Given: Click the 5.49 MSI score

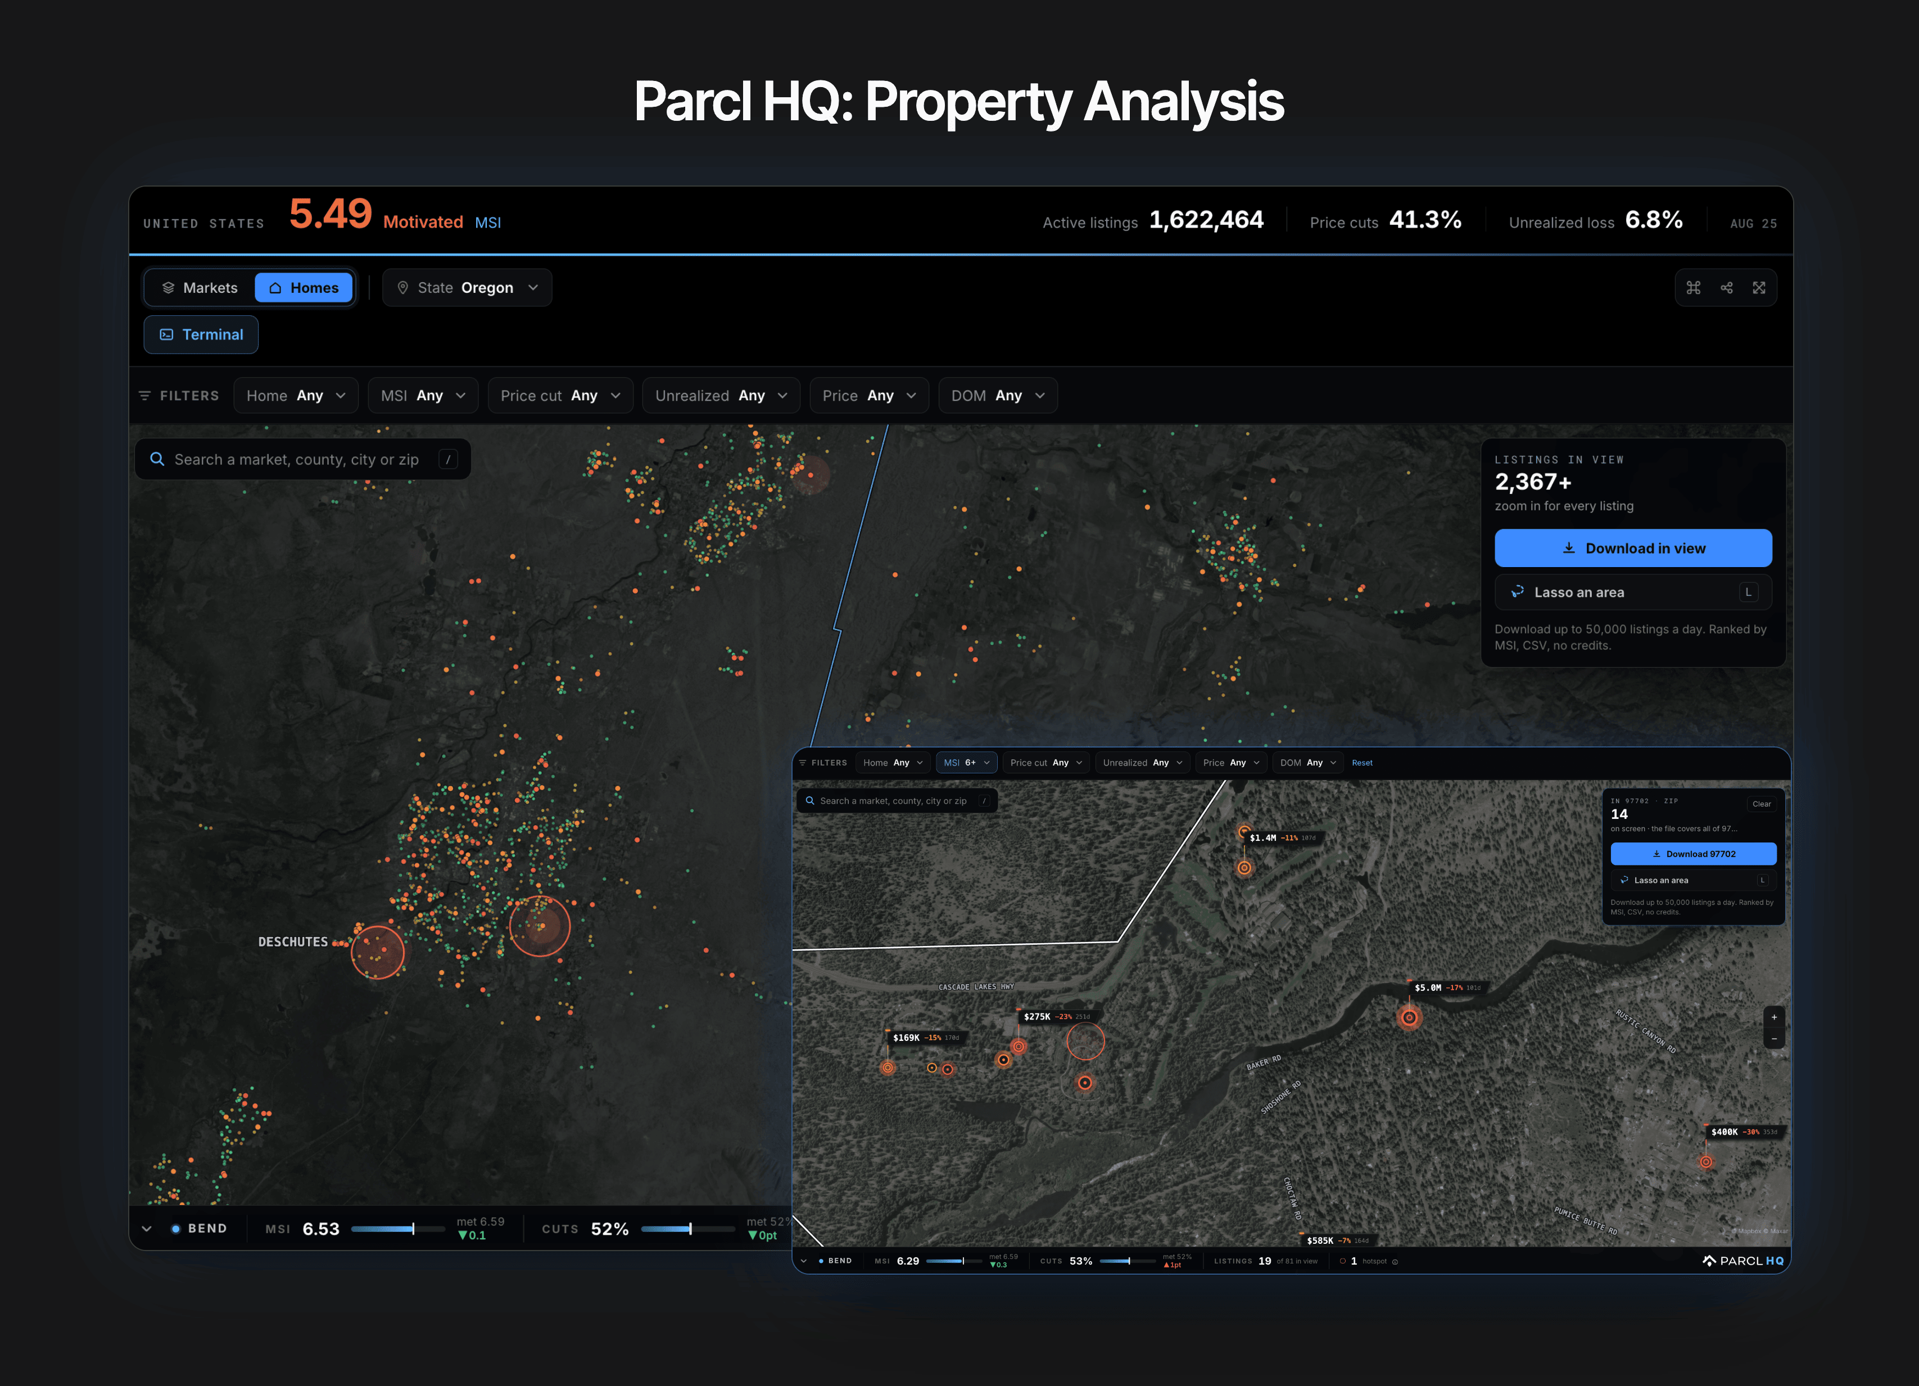Looking at the screenshot, I should click(330, 214).
